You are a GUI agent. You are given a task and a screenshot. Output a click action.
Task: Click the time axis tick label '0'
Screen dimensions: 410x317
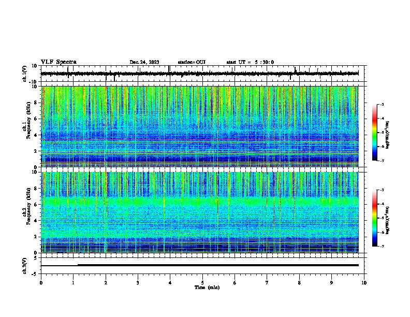point(41,283)
